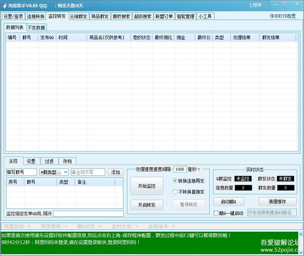Click the 信息数量 counter value
This screenshot has height=256, width=304.
(243, 188)
